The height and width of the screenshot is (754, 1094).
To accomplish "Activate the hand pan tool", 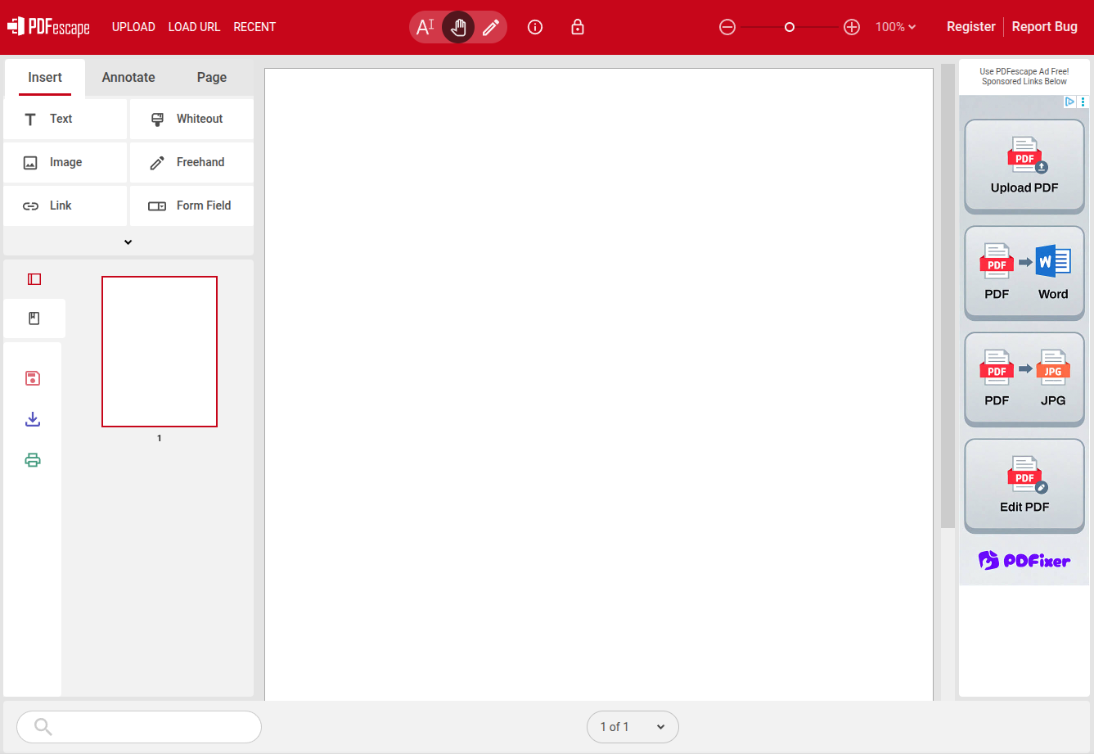I will pos(458,27).
